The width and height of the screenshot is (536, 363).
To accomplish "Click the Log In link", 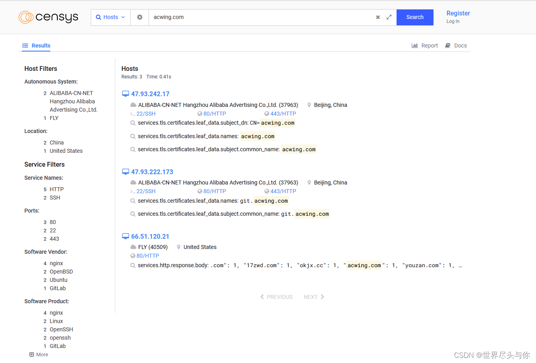I will coord(453,21).
